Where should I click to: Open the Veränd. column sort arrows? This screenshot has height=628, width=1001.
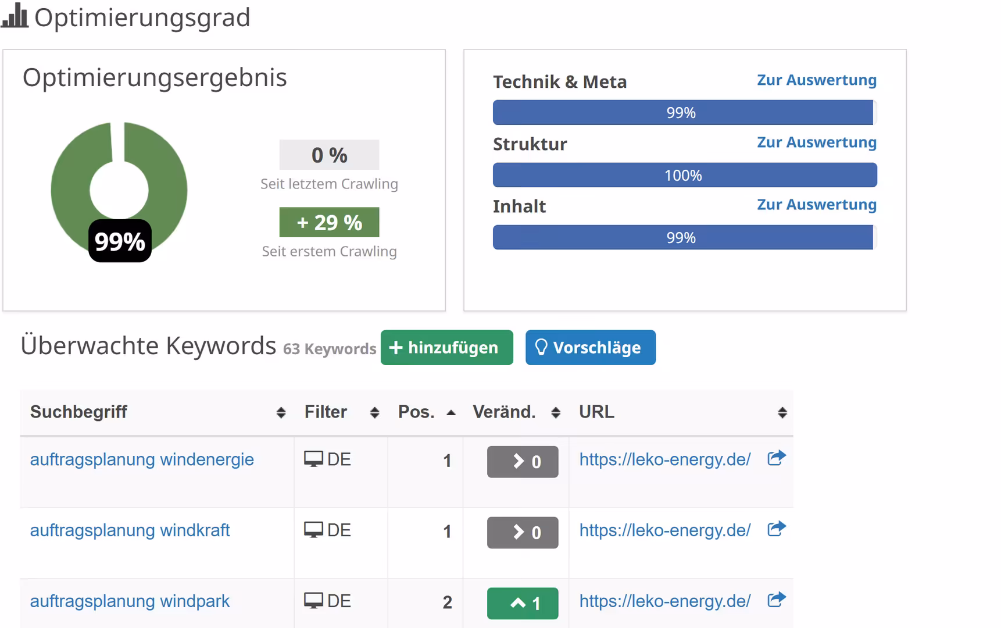point(556,412)
